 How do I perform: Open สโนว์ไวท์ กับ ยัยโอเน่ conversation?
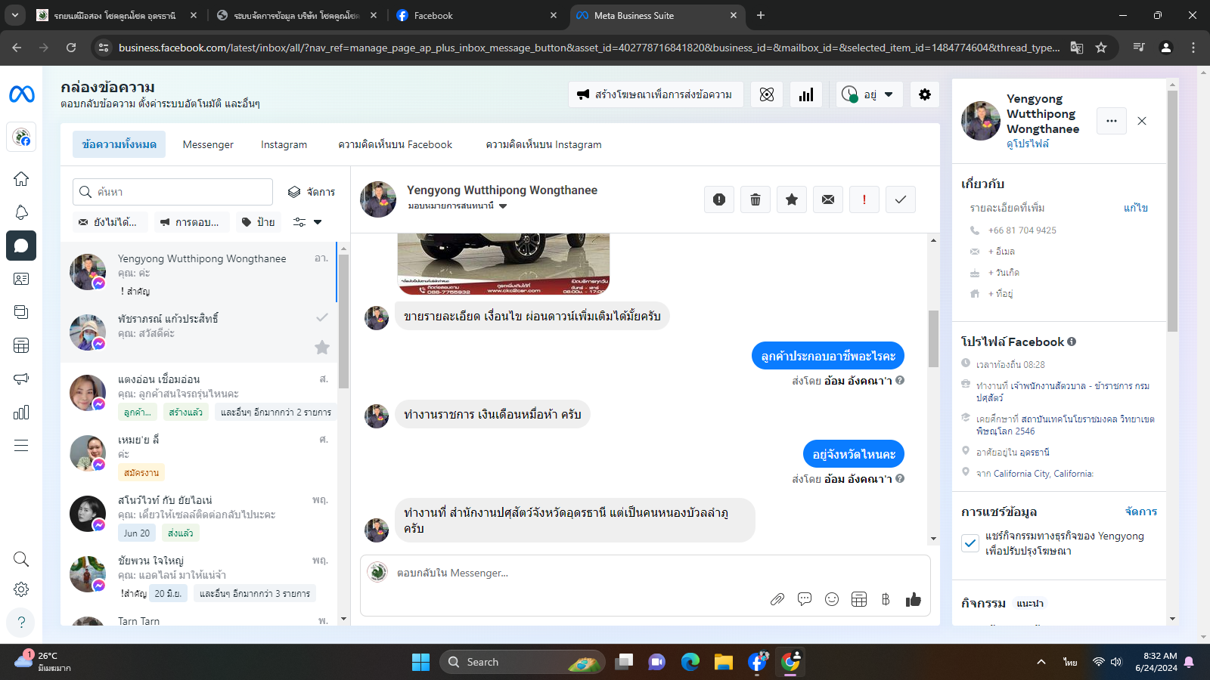(x=199, y=514)
